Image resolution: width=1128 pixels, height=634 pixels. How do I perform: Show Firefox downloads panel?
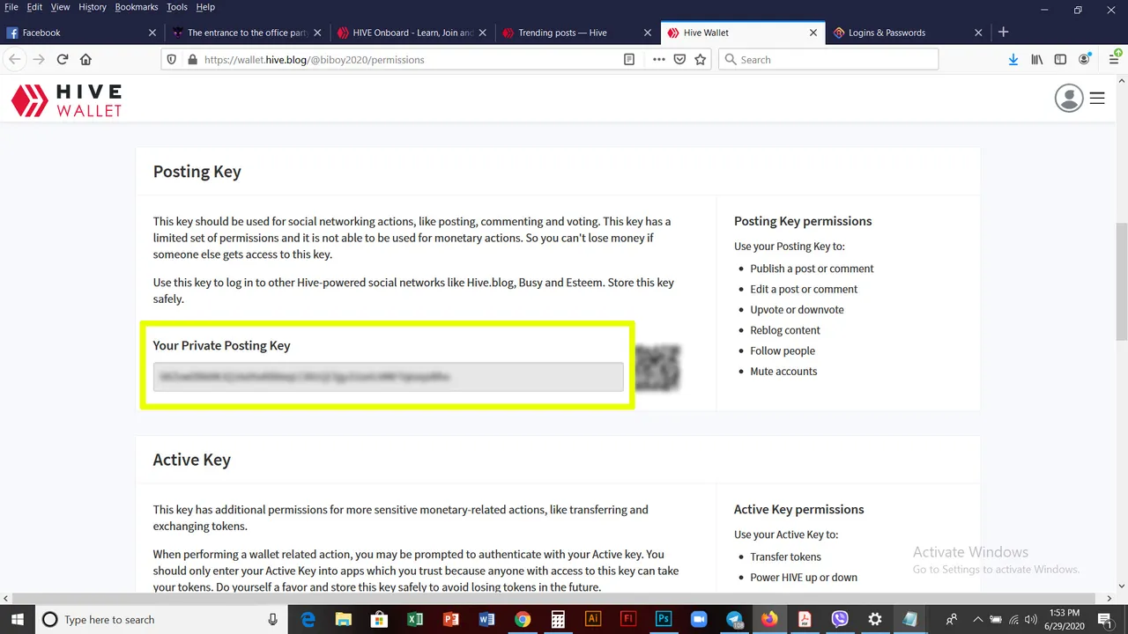coord(1013,60)
